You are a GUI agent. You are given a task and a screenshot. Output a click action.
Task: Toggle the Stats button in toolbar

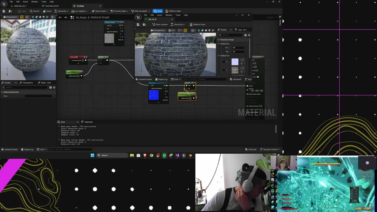coord(158,11)
